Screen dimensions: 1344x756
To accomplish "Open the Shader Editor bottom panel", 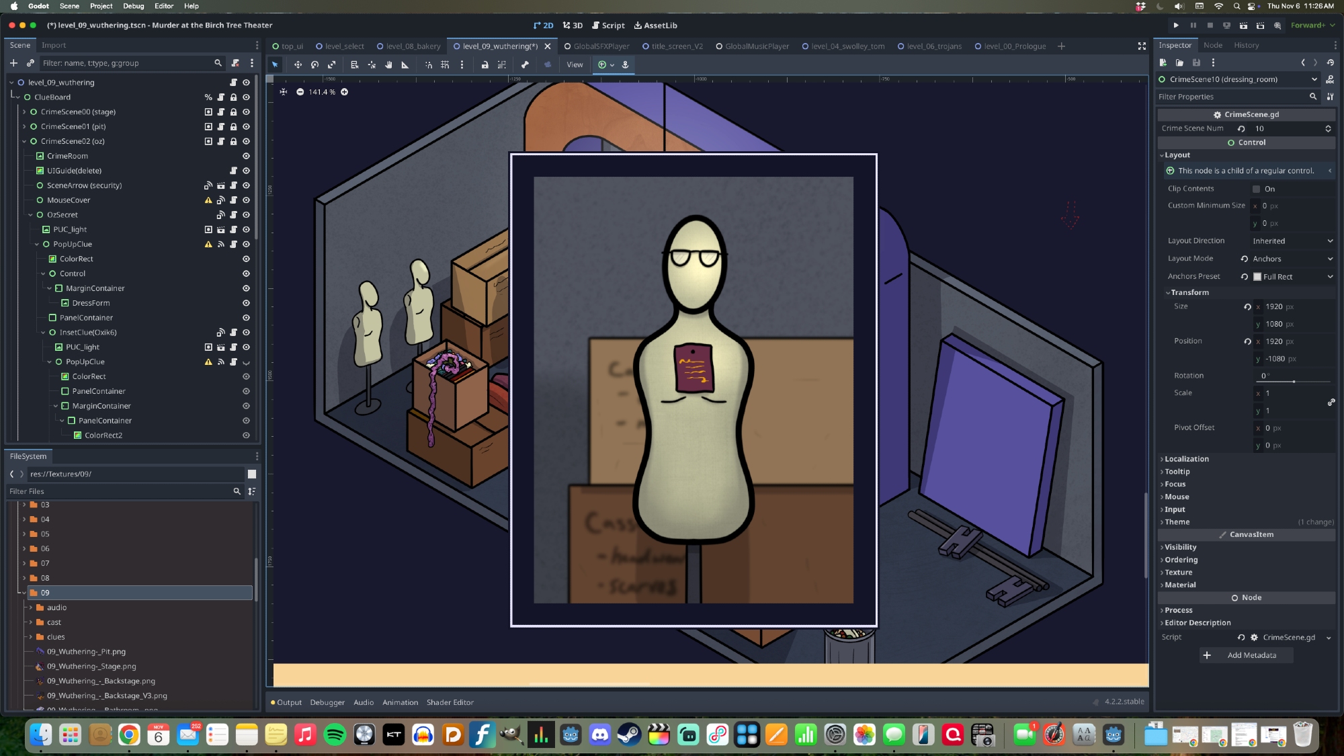I will pyautogui.click(x=450, y=702).
